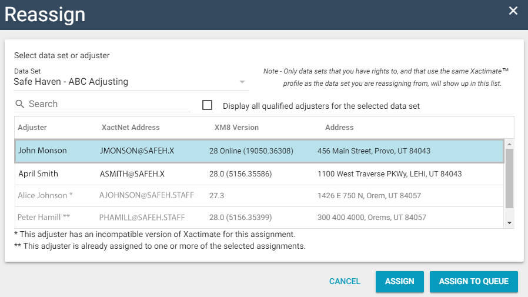Viewport: 528px width, 297px height.
Task: Click the Assign button
Action: [400, 281]
